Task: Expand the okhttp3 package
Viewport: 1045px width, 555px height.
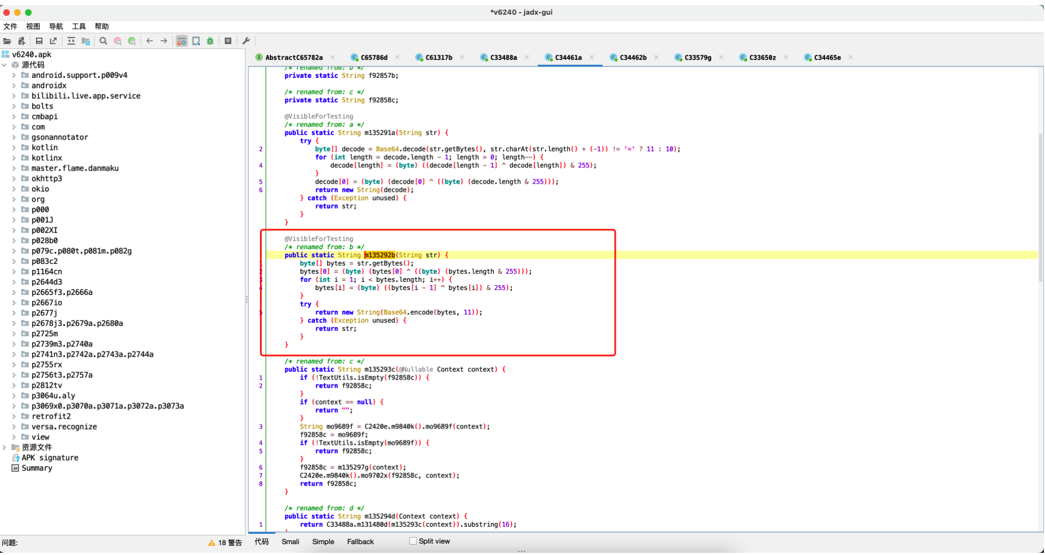Action: [14, 179]
